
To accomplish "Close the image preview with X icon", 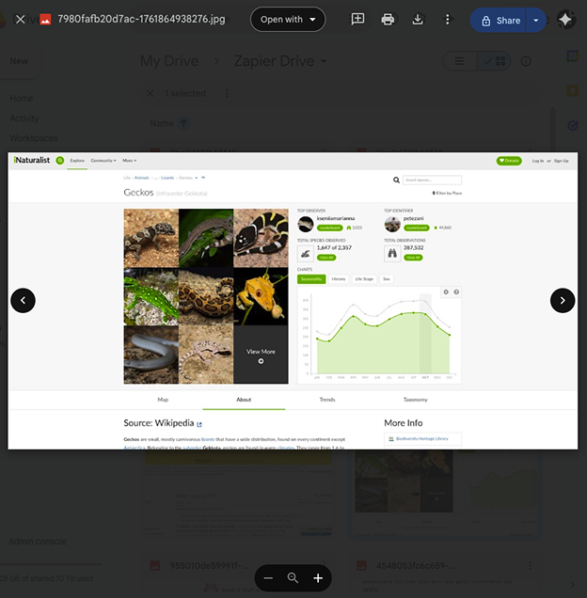I will click(x=21, y=19).
